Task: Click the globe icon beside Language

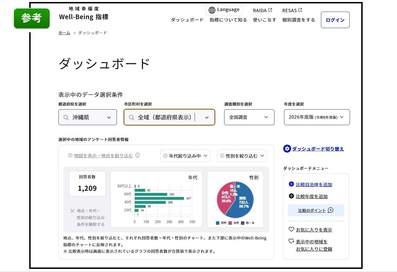Action: [x=212, y=10]
